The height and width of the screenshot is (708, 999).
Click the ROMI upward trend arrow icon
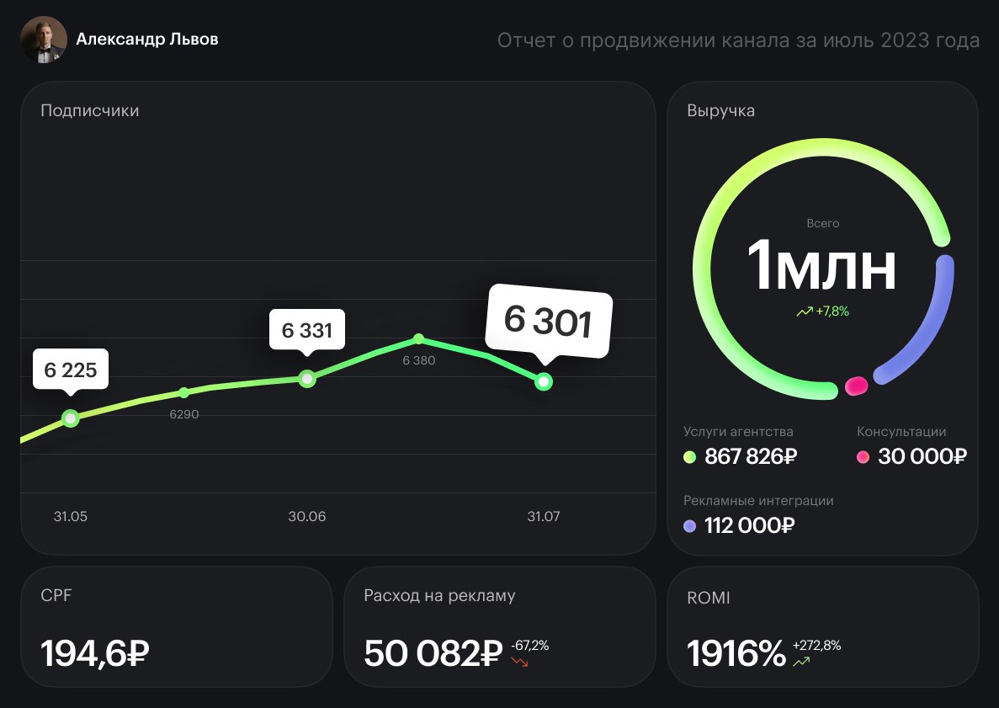pyautogui.click(x=801, y=662)
